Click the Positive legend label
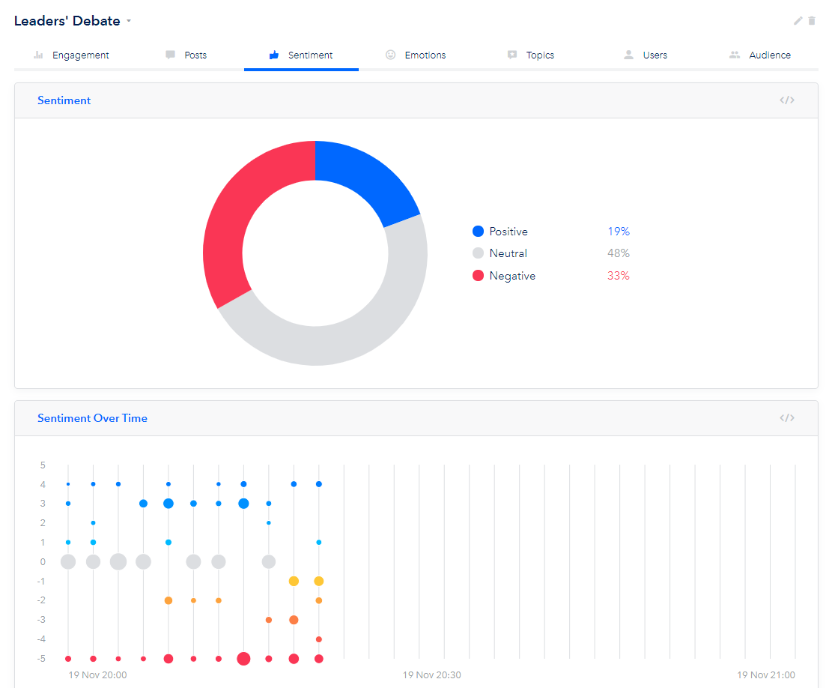The image size is (832, 688). click(508, 232)
